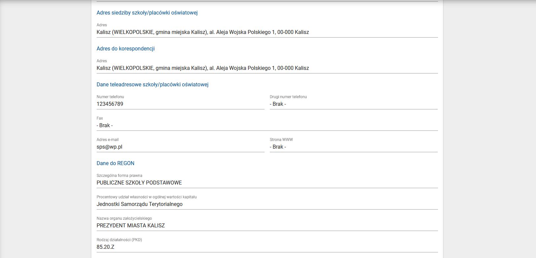Screen dimensions: 536x258
Task: Click the 'Nazwa organu założycielskiego' label
Action: point(124,218)
